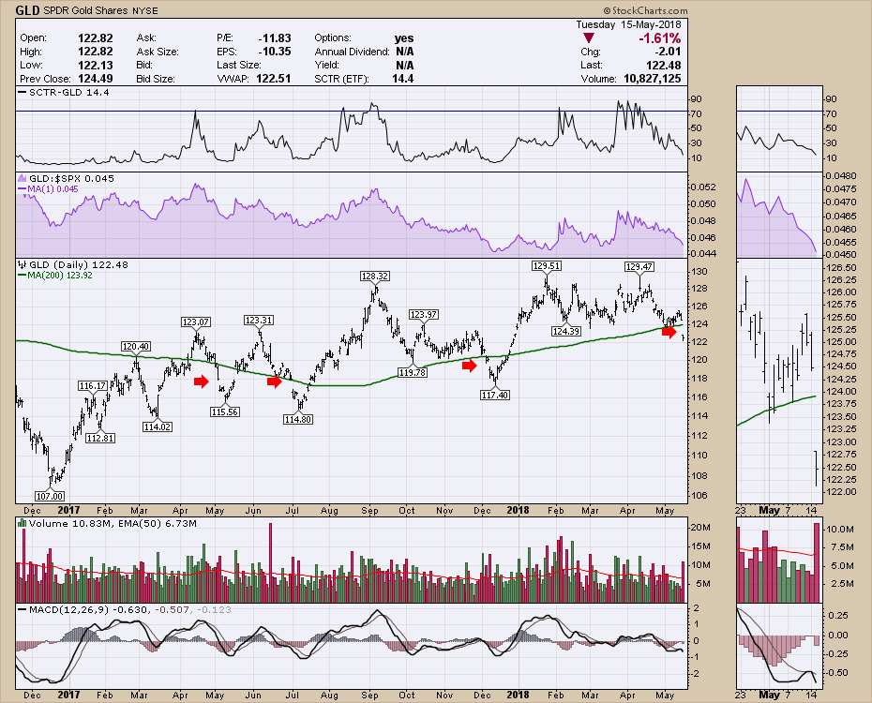The image size is (872, 703).
Task: Click the Last value 122.48 in header
Action: click(664, 65)
